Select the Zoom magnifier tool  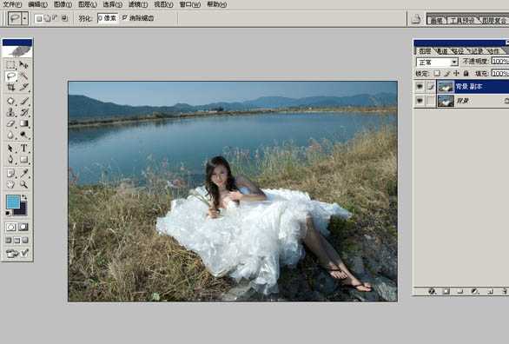pos(23,184)
